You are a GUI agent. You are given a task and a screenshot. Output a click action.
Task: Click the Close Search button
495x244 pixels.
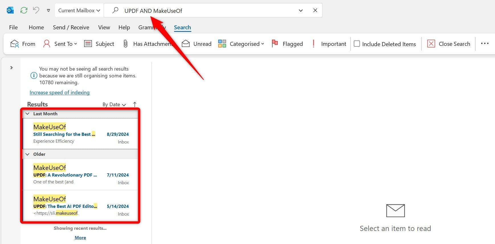449,44
